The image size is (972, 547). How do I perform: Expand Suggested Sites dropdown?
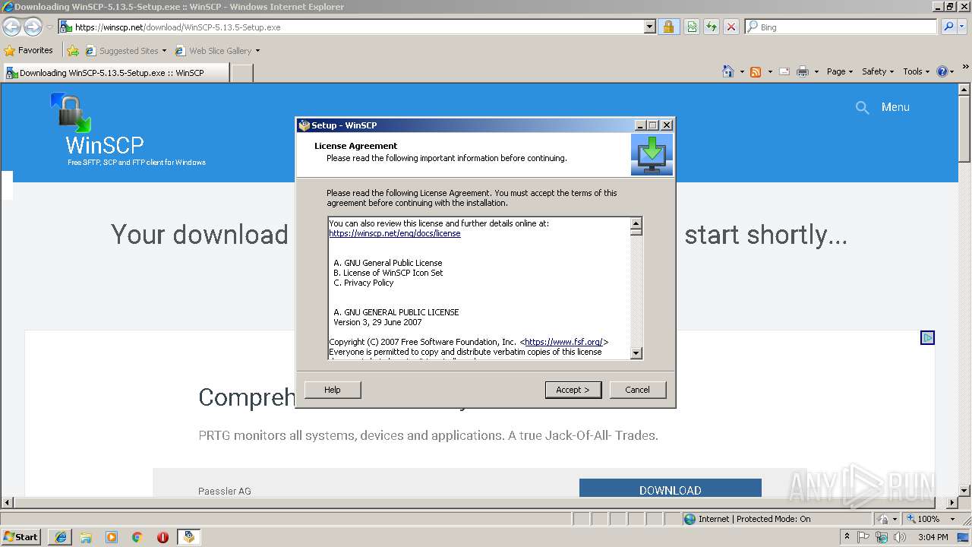click(x=164, y=51)
